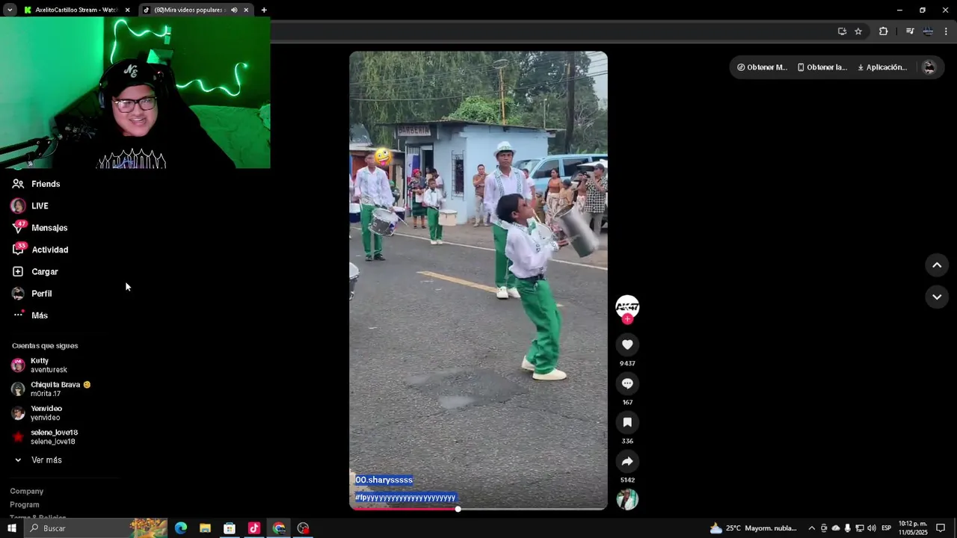
Task: Close the TikTok tab
Action: click(x=246, y=10)
